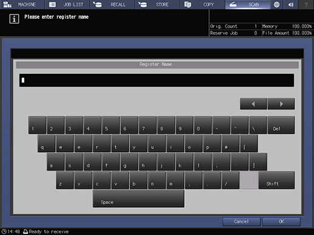
Task: Go to the STORE tab
Action: [157, 4]
